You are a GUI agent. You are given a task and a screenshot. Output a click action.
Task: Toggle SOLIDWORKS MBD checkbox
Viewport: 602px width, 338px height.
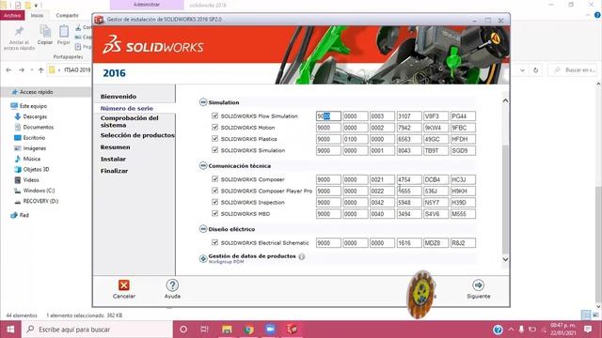215,213
